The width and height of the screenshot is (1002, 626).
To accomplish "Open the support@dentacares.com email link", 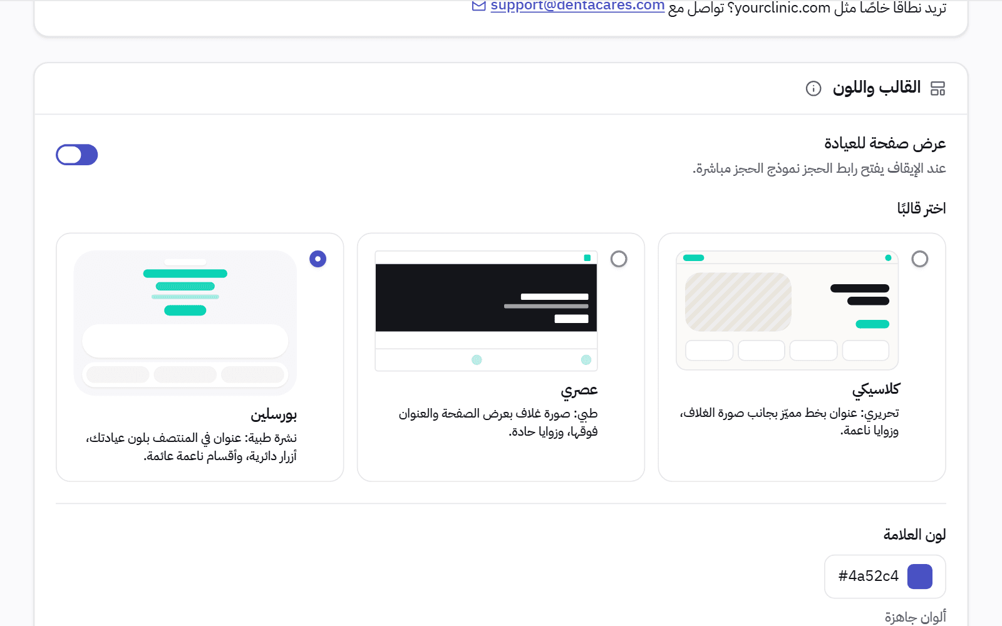I will coord(577,6).
